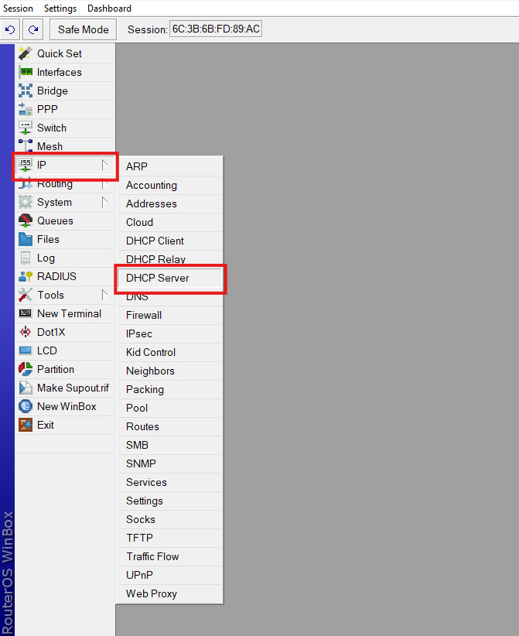This screenshot has height=636, width=519.
Task: Click the Dot1X icon
Action: (26, 332)
